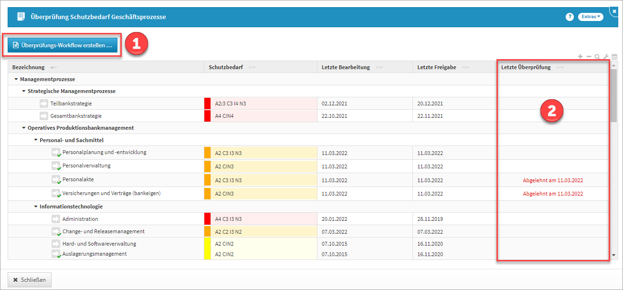Select the Gesamtbankstrategie row label
The image size is (623, 290).
[76, 116]
